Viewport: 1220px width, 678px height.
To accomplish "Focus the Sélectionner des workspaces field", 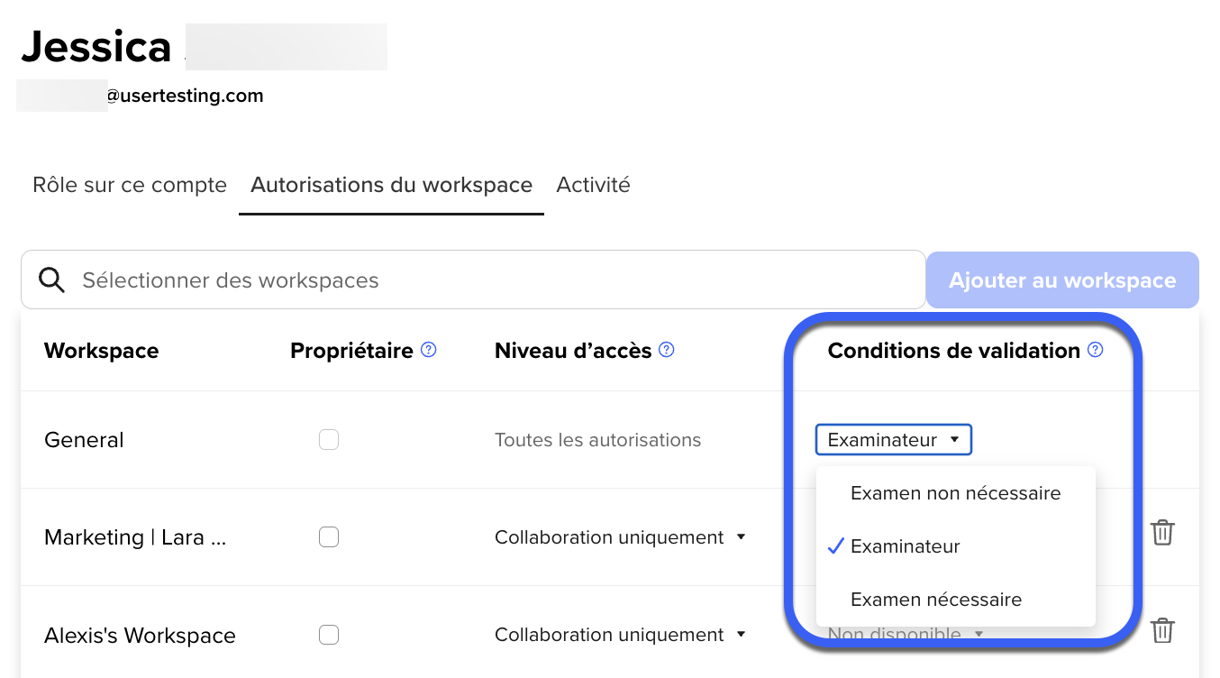I will pyautogui.click(x=473, y=280).
